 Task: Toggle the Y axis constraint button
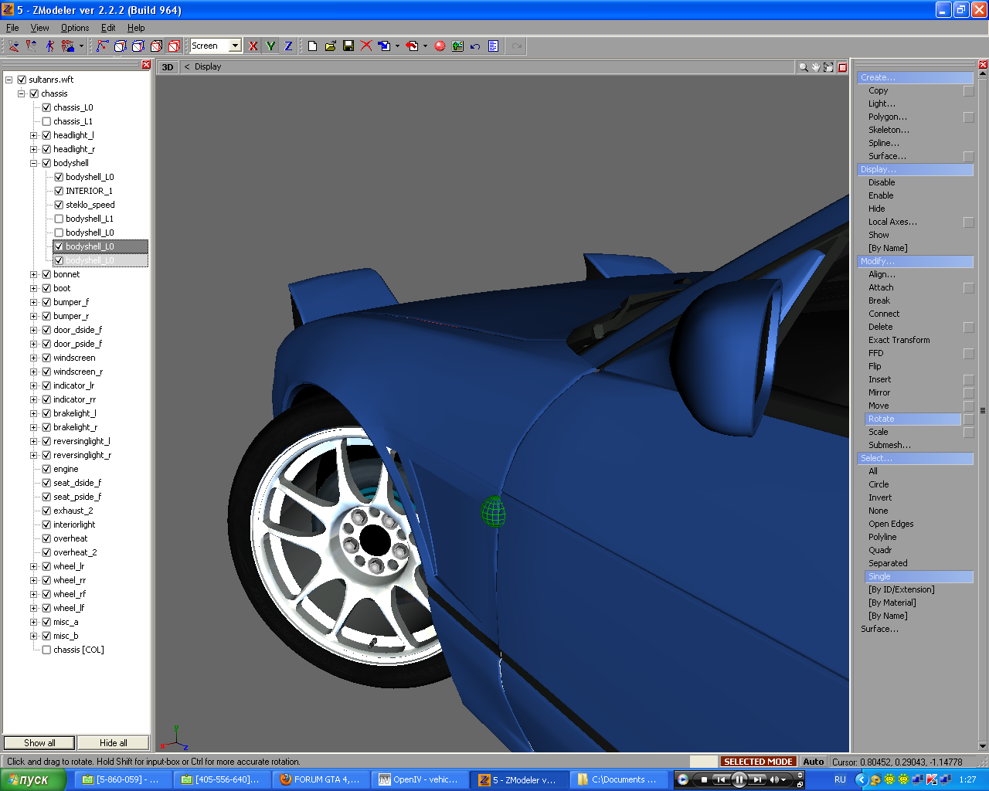coord(270,46)
